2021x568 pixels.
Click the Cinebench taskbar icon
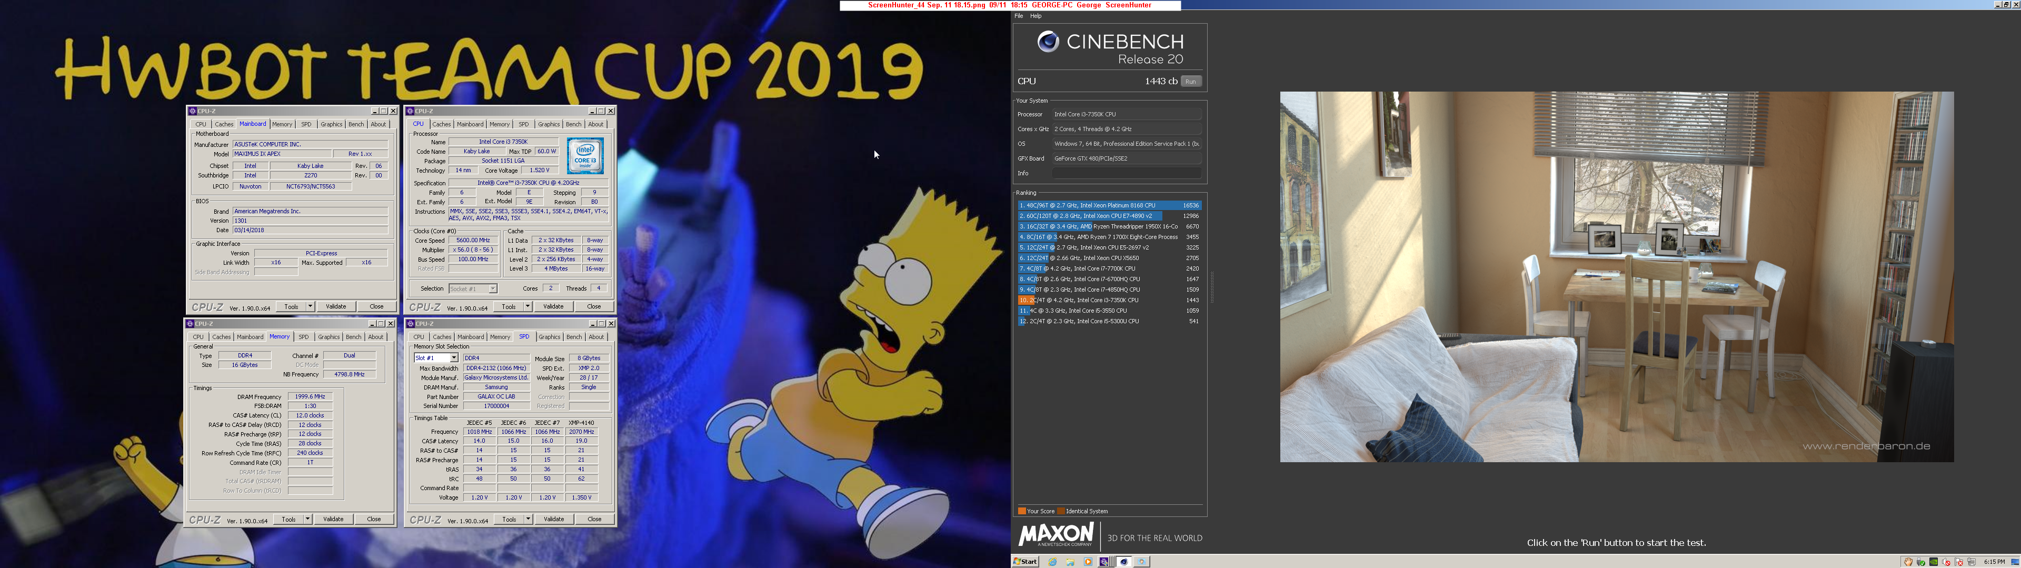click(x=1123, y=562)
